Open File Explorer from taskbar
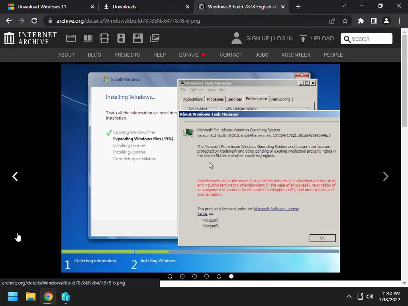The height and width of the screenshot is (306, 408). click(x=30, y=296)
